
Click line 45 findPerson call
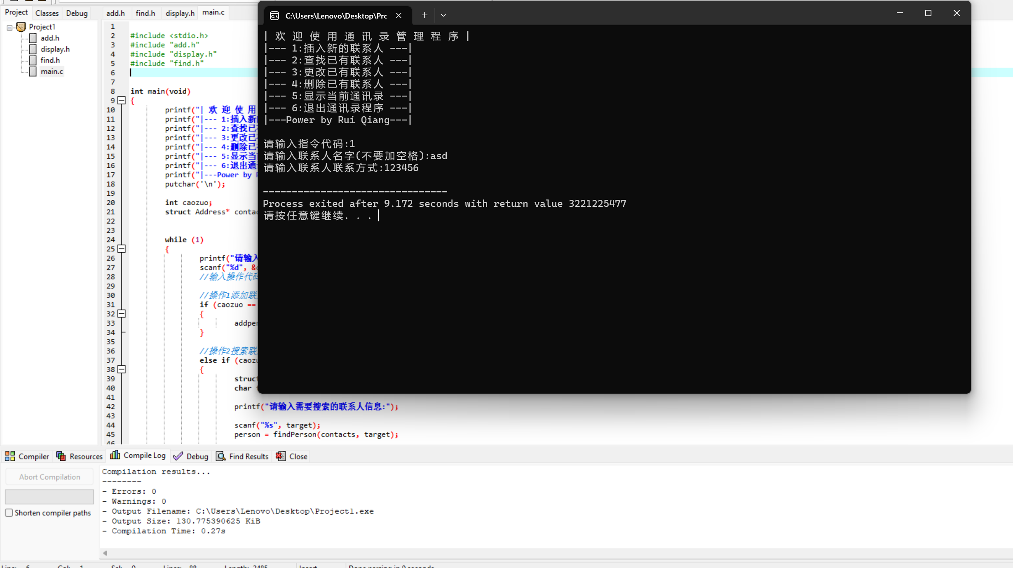click(317, 434)
